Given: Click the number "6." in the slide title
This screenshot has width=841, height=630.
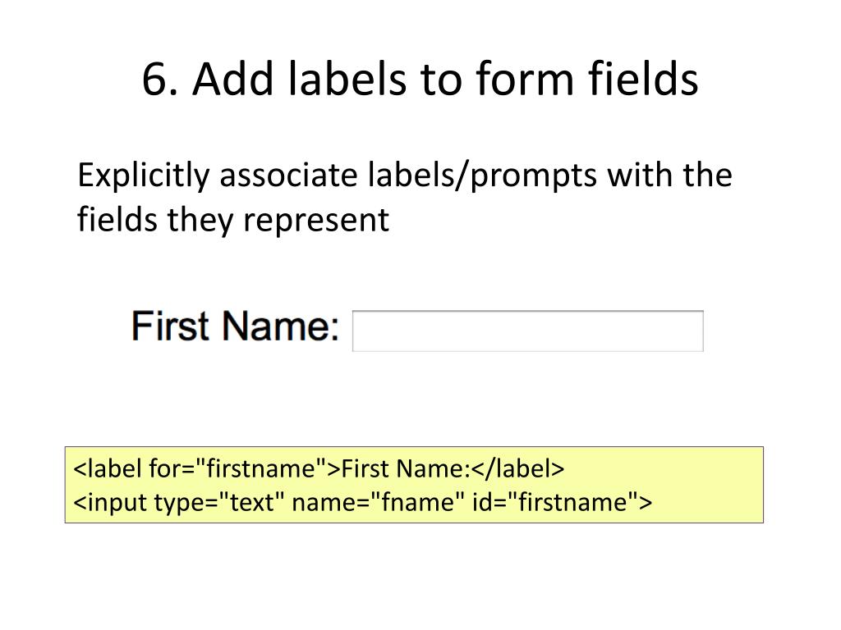Looking at the screenshot, I should 160,79.
